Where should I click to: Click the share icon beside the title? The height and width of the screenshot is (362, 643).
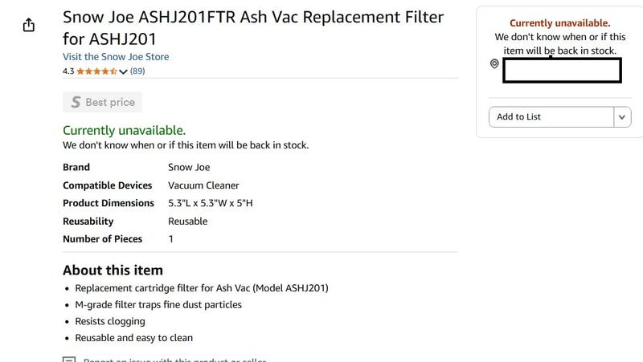(29, 25)
